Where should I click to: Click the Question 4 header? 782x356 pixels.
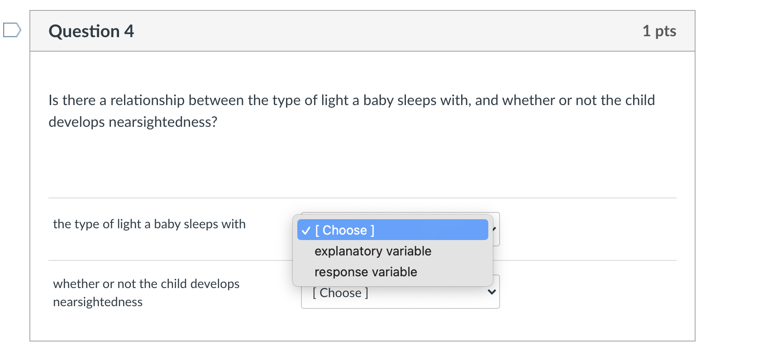pos(91,31)
